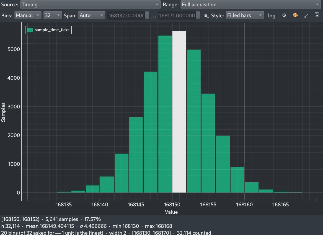Click the max 168168 readout
This screenshot has height=235, width=323.
(x=158, y=226)
